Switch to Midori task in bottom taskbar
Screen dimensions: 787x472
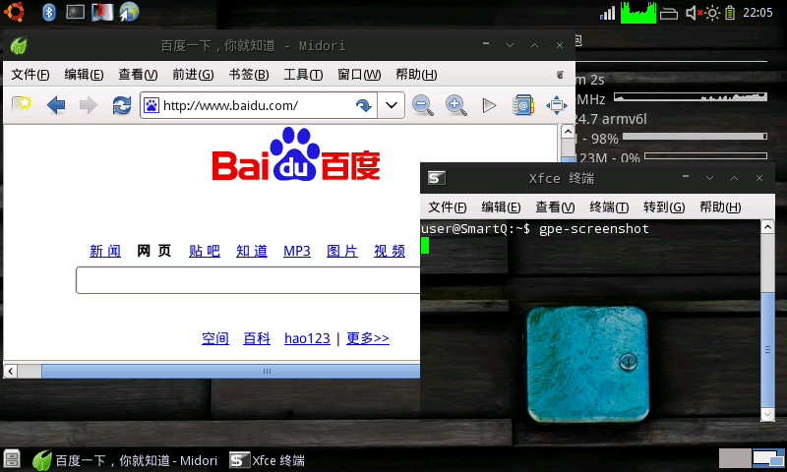[125, 460]
